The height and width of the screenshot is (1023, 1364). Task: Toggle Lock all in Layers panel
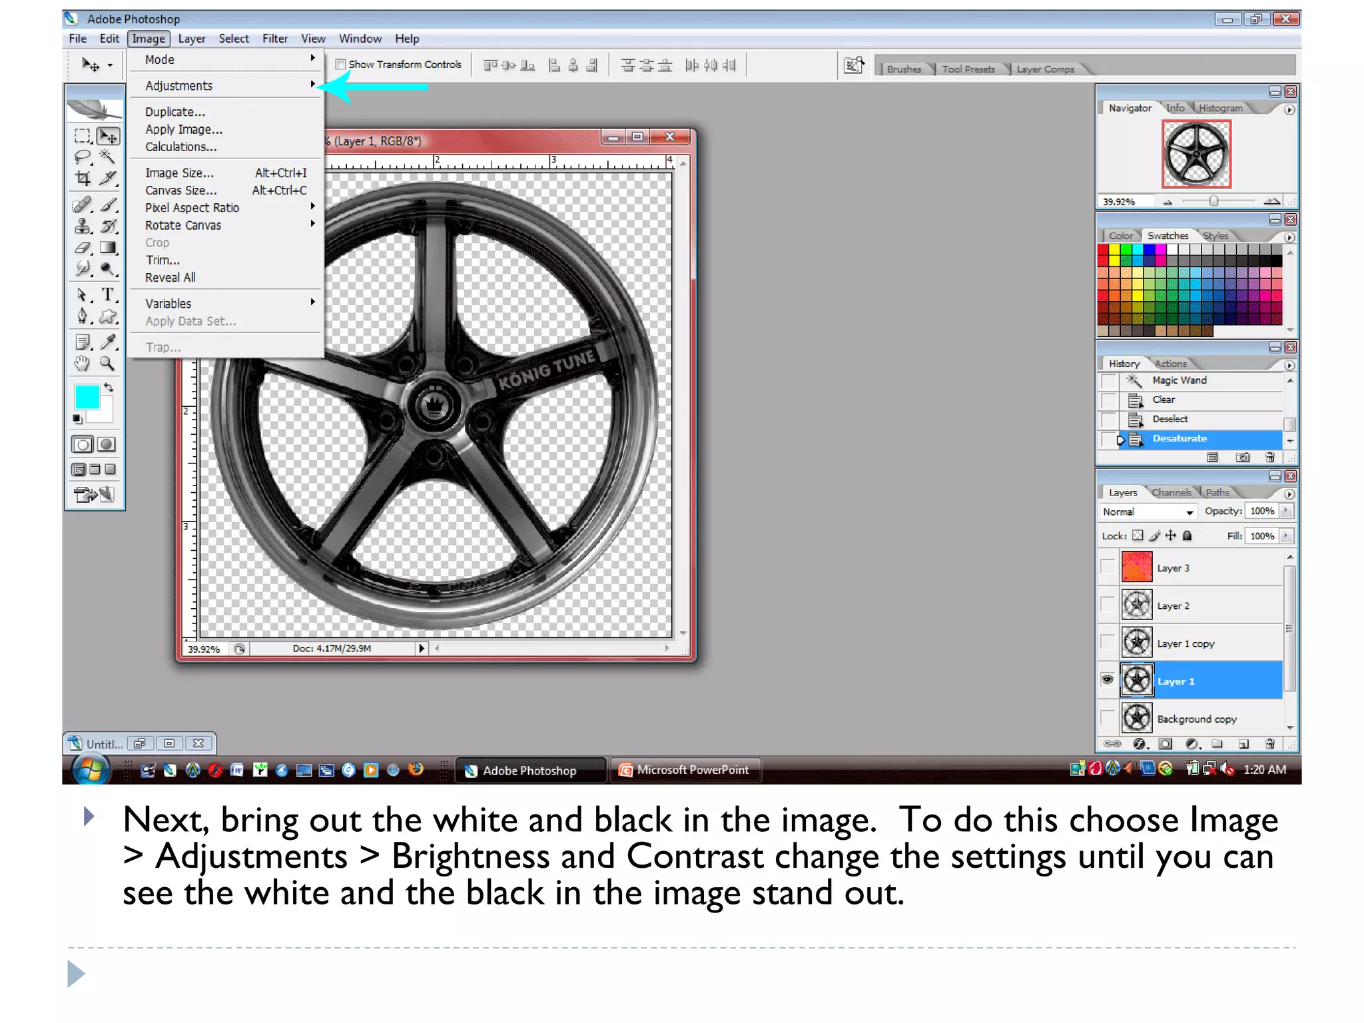1187,535
